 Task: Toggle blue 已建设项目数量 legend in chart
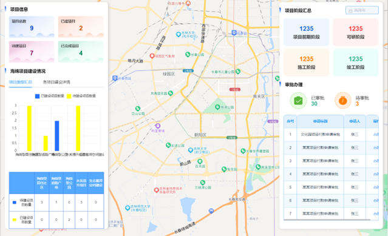(x=50, y=96)
